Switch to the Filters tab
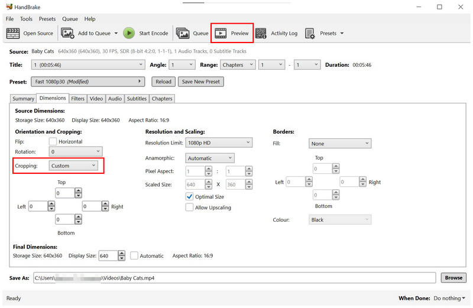This screenshot has width=473, height=308. click(x=77, y=99)
